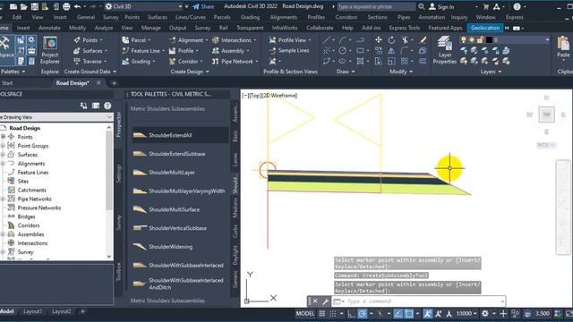Select the ShoulderExtendAll subassembly
The height and width of the screenshot is (322, 573).
pos(180,135)
